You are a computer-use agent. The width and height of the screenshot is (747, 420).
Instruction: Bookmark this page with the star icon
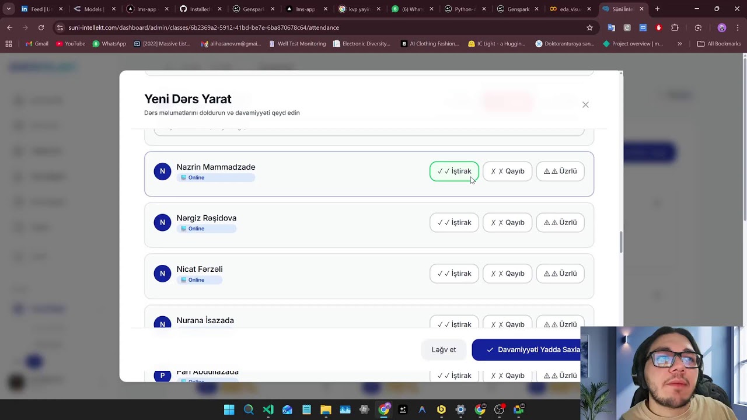(589, 27)
